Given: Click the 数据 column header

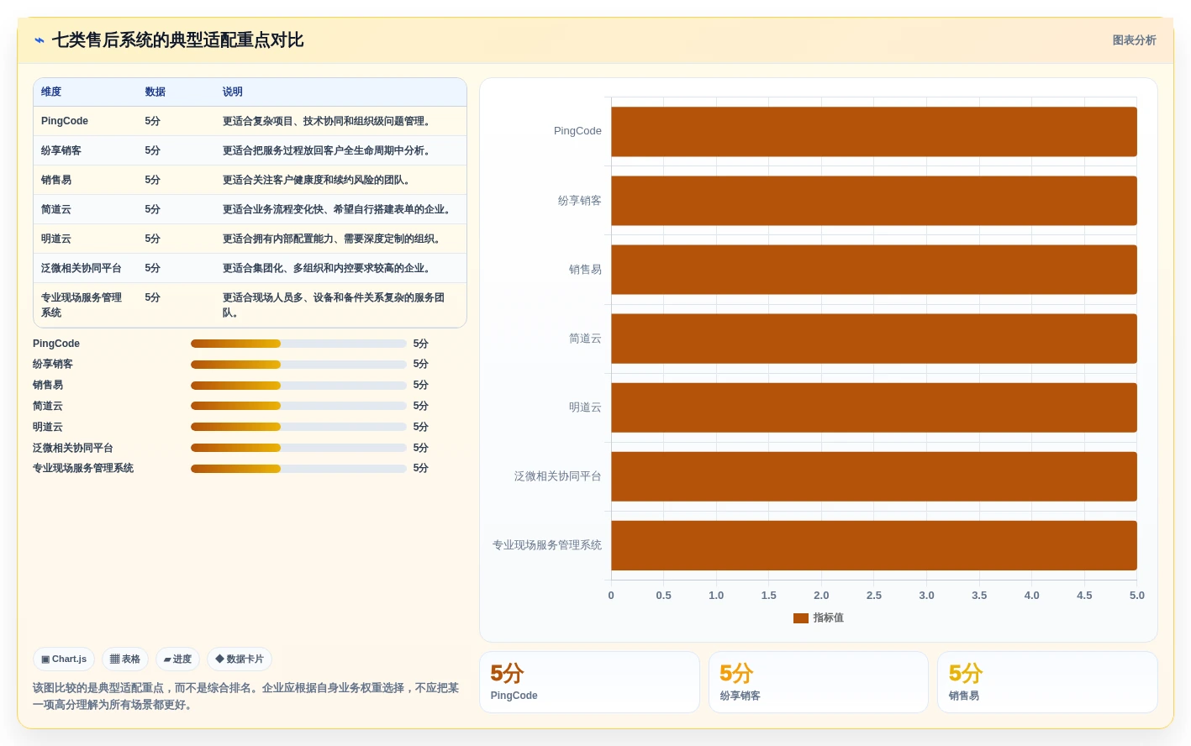Looking at the screenshot, I should click(x=155, y=92).
